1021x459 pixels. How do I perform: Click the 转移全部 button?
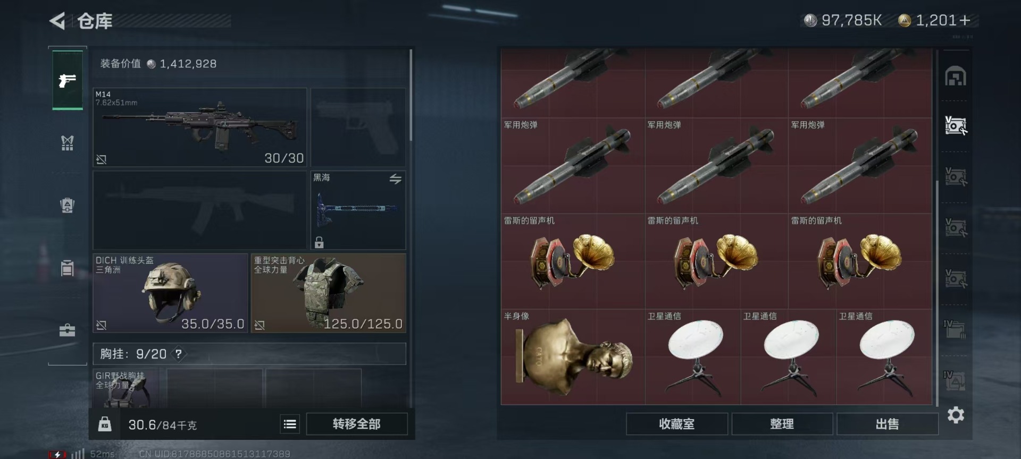tap(357, 424)
